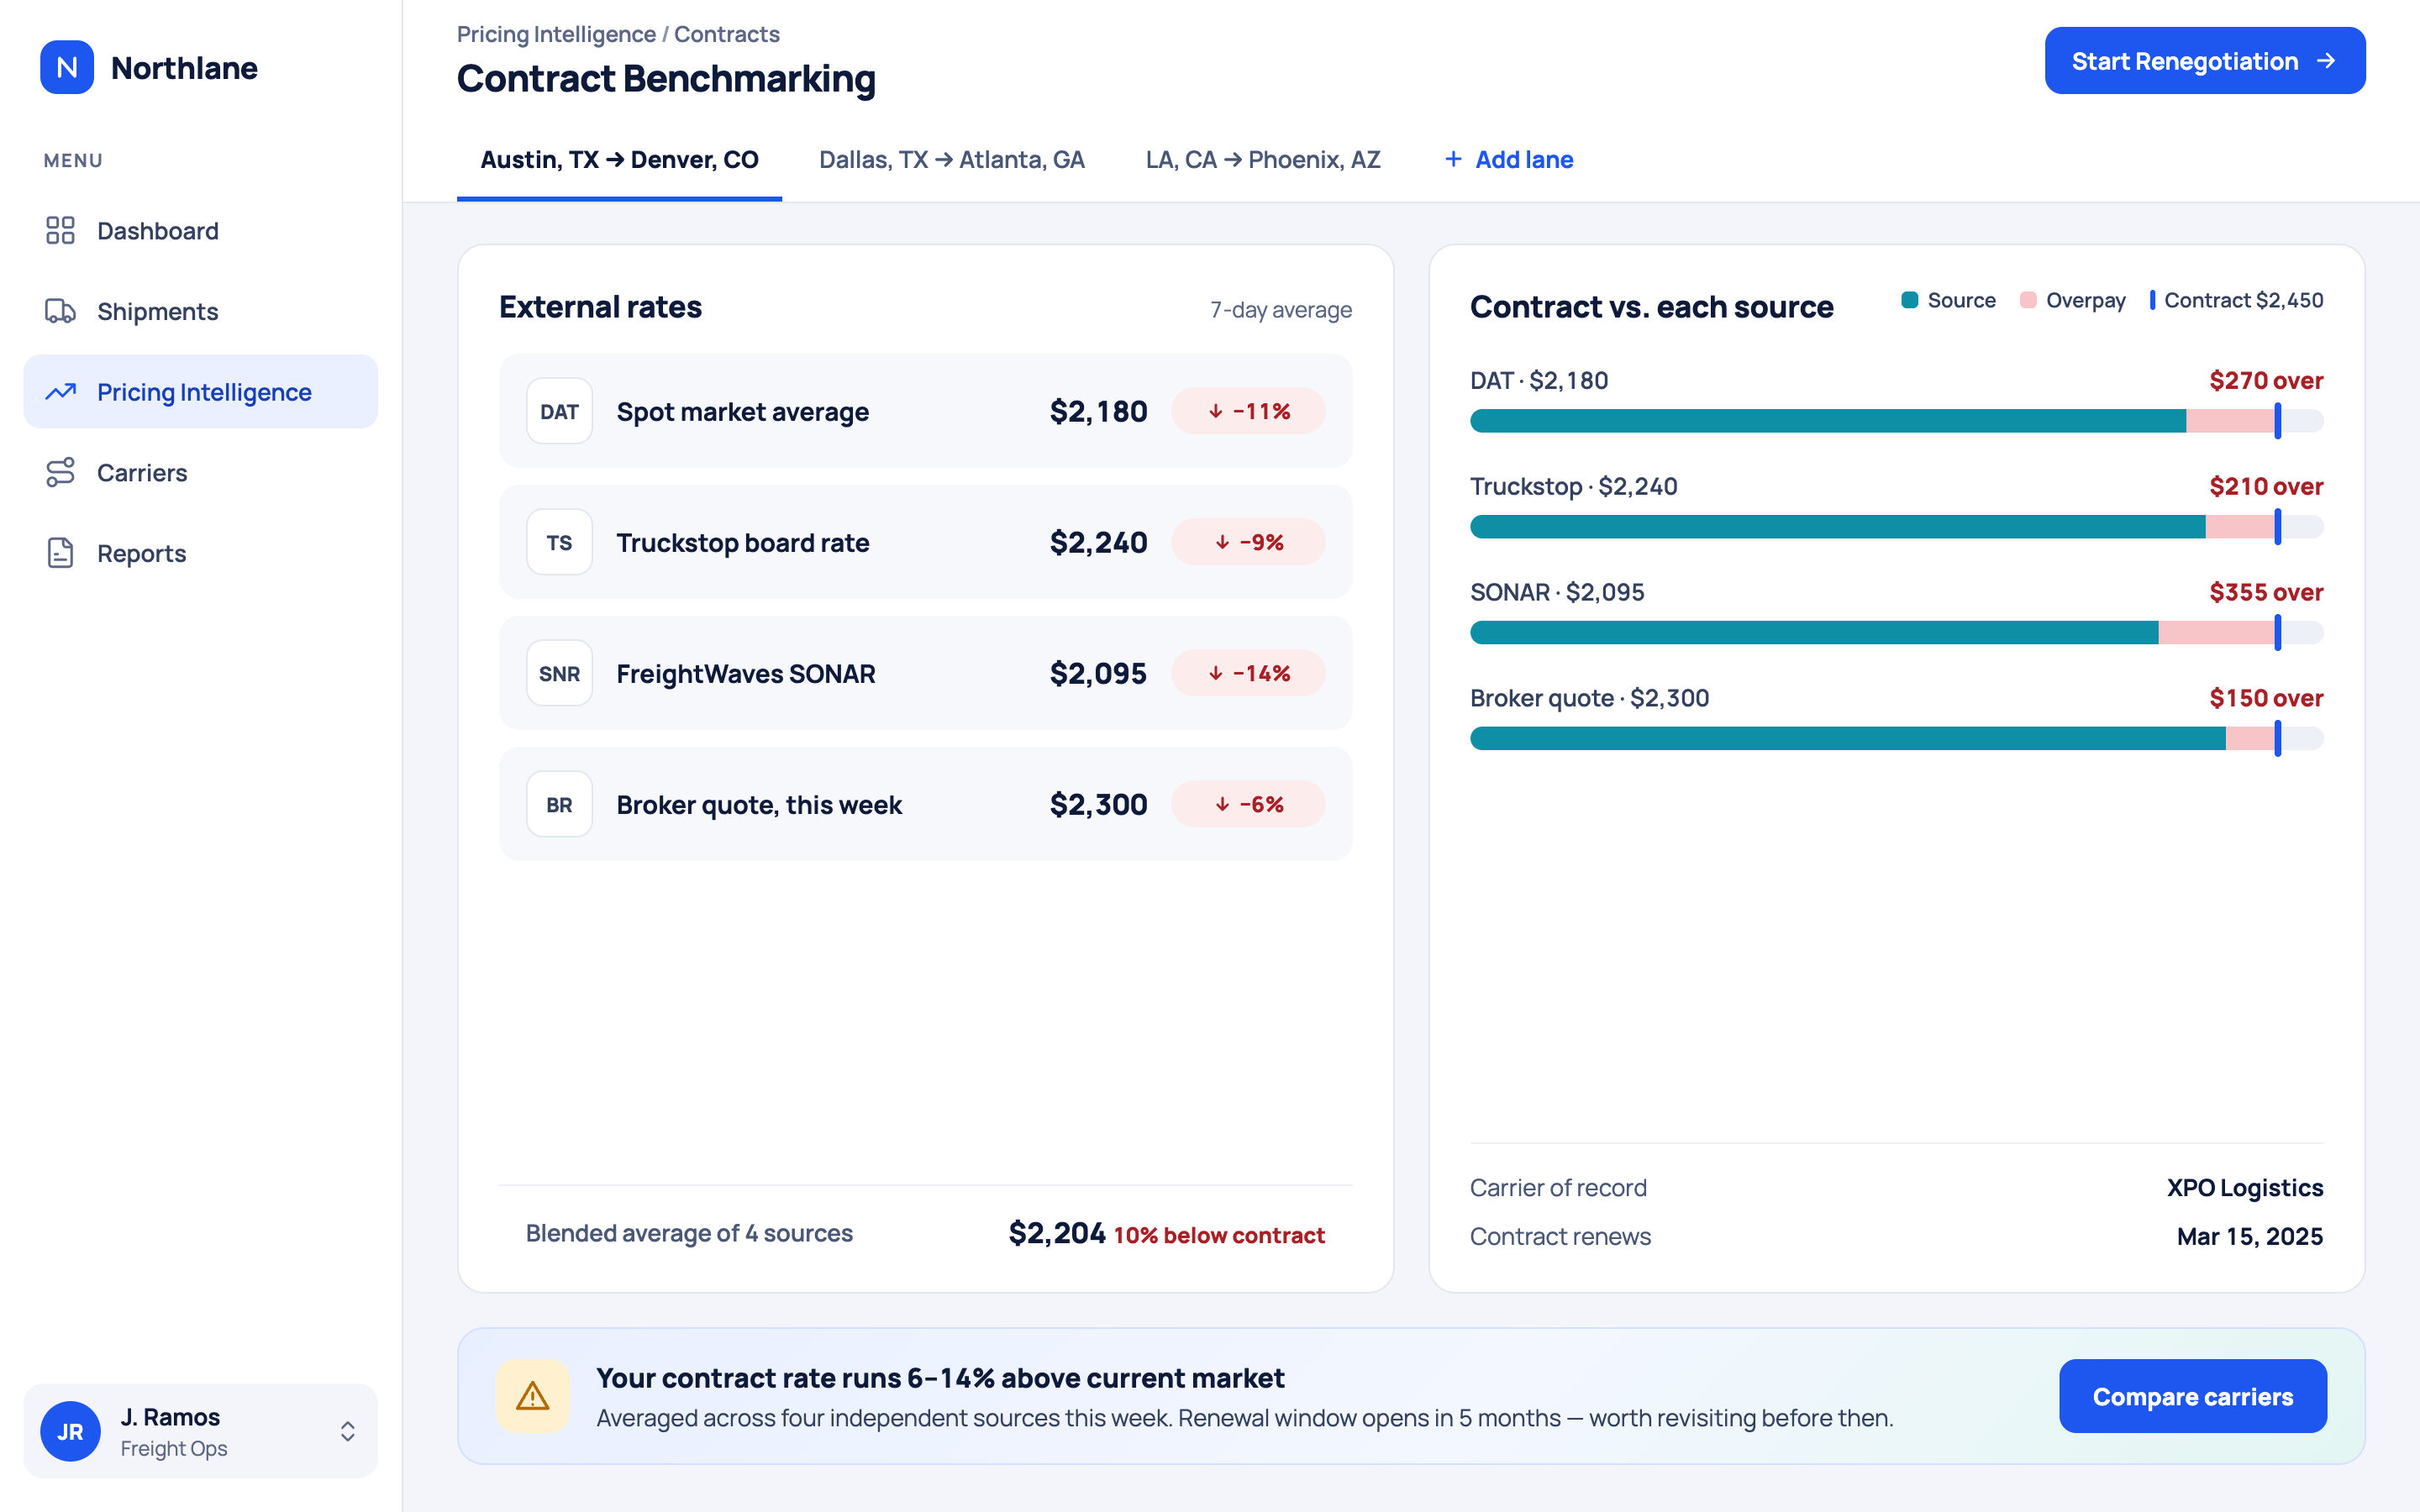
Task: Open Reports in the sidebar
Action: click(x=201, y=553)
